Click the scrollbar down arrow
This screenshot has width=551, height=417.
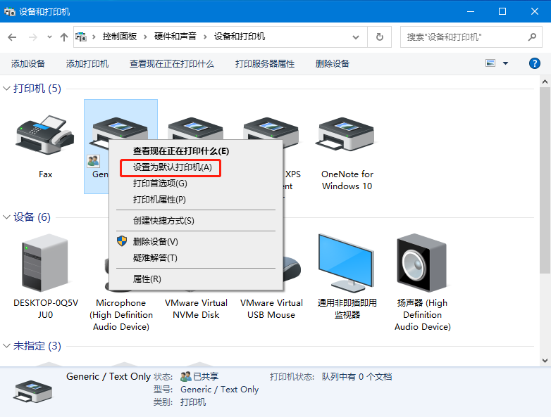[545, 361]
